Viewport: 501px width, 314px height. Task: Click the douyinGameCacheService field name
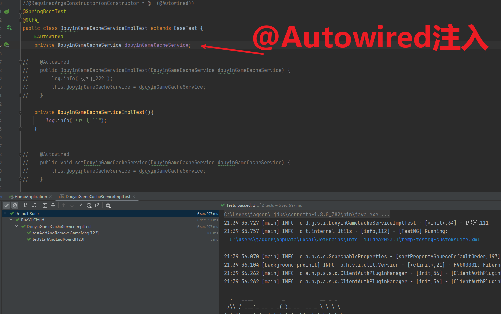tap(157, 45)
